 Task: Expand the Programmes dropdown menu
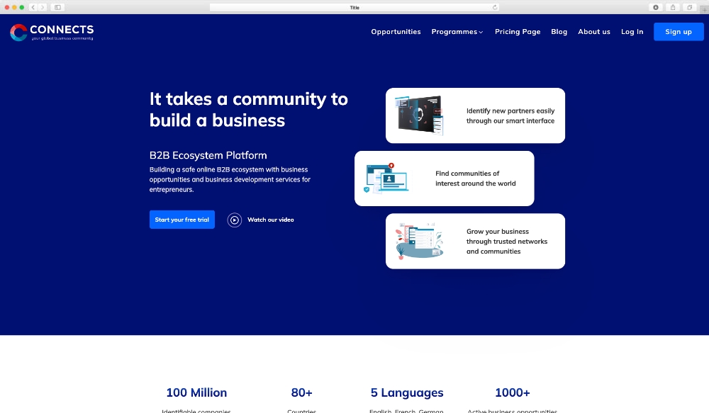pyautogui.click(x=457, y=32)
